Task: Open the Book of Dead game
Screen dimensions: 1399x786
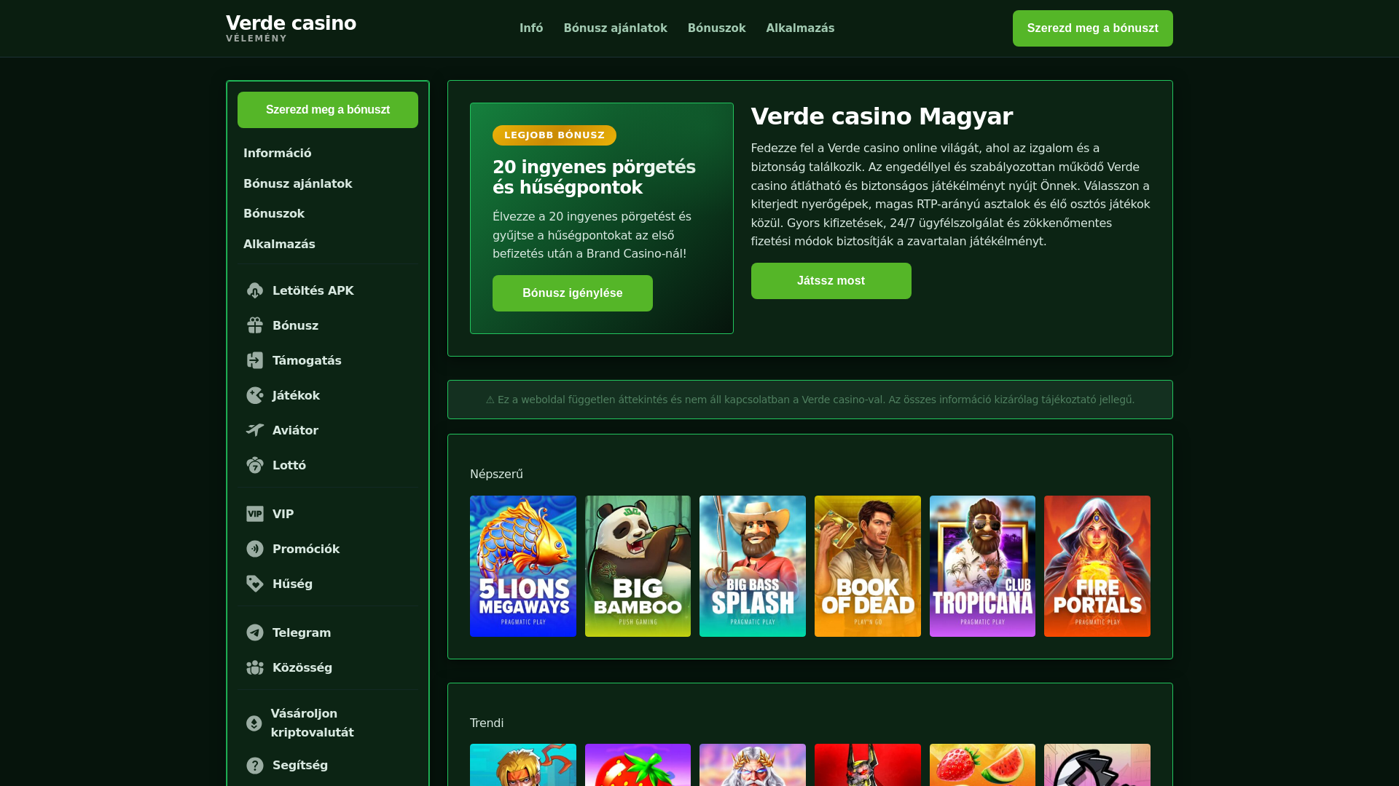Action: (x=868, y=566)
